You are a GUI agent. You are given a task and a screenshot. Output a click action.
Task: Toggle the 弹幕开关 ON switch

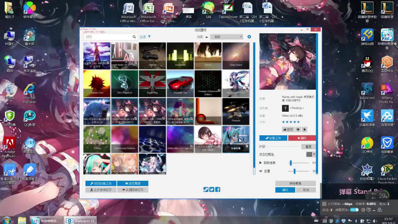tap(354, 210)
